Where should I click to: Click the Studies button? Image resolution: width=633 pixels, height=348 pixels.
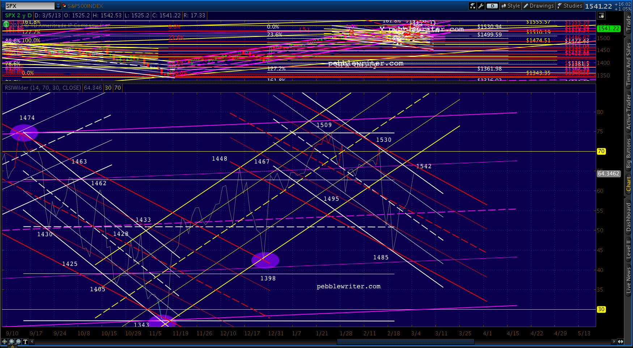pyautogui.click(x=570, y=6)
